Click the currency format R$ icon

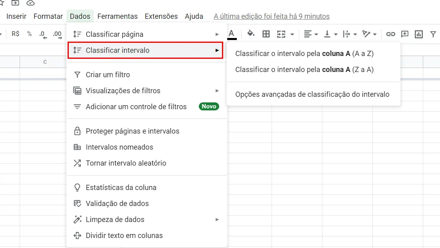(x=16, y=34)
